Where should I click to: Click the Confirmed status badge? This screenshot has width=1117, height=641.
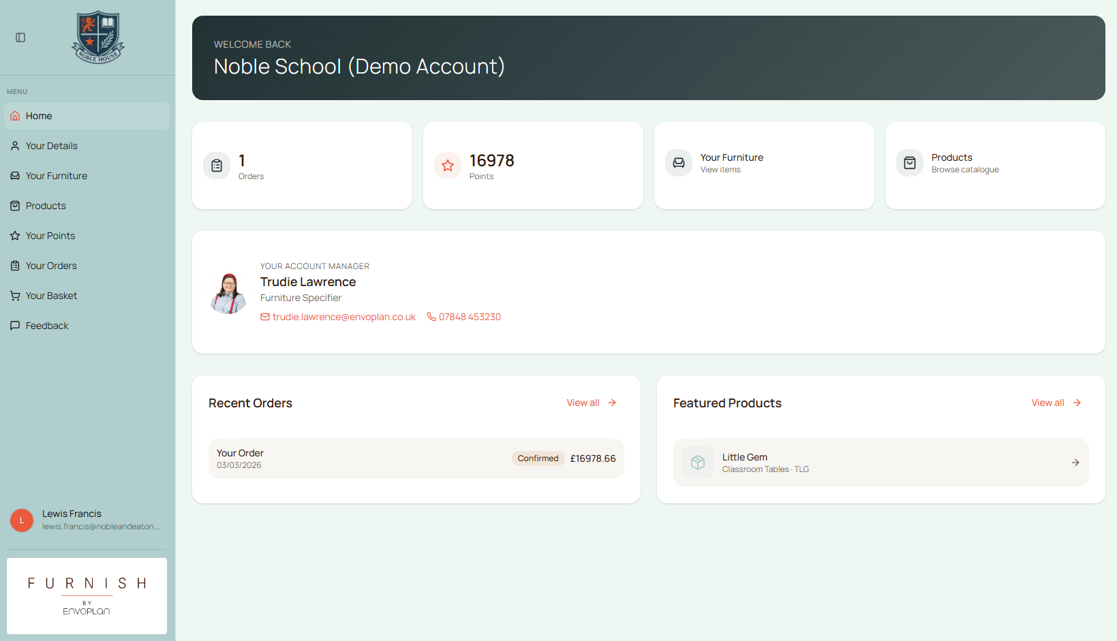[538, 458]
